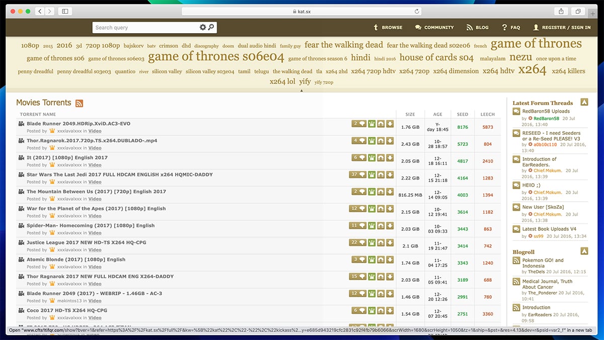Open the 37 comments for Star Wars The Last Jedi
Viewport: 604px width, 340px height.
[358, 175]
